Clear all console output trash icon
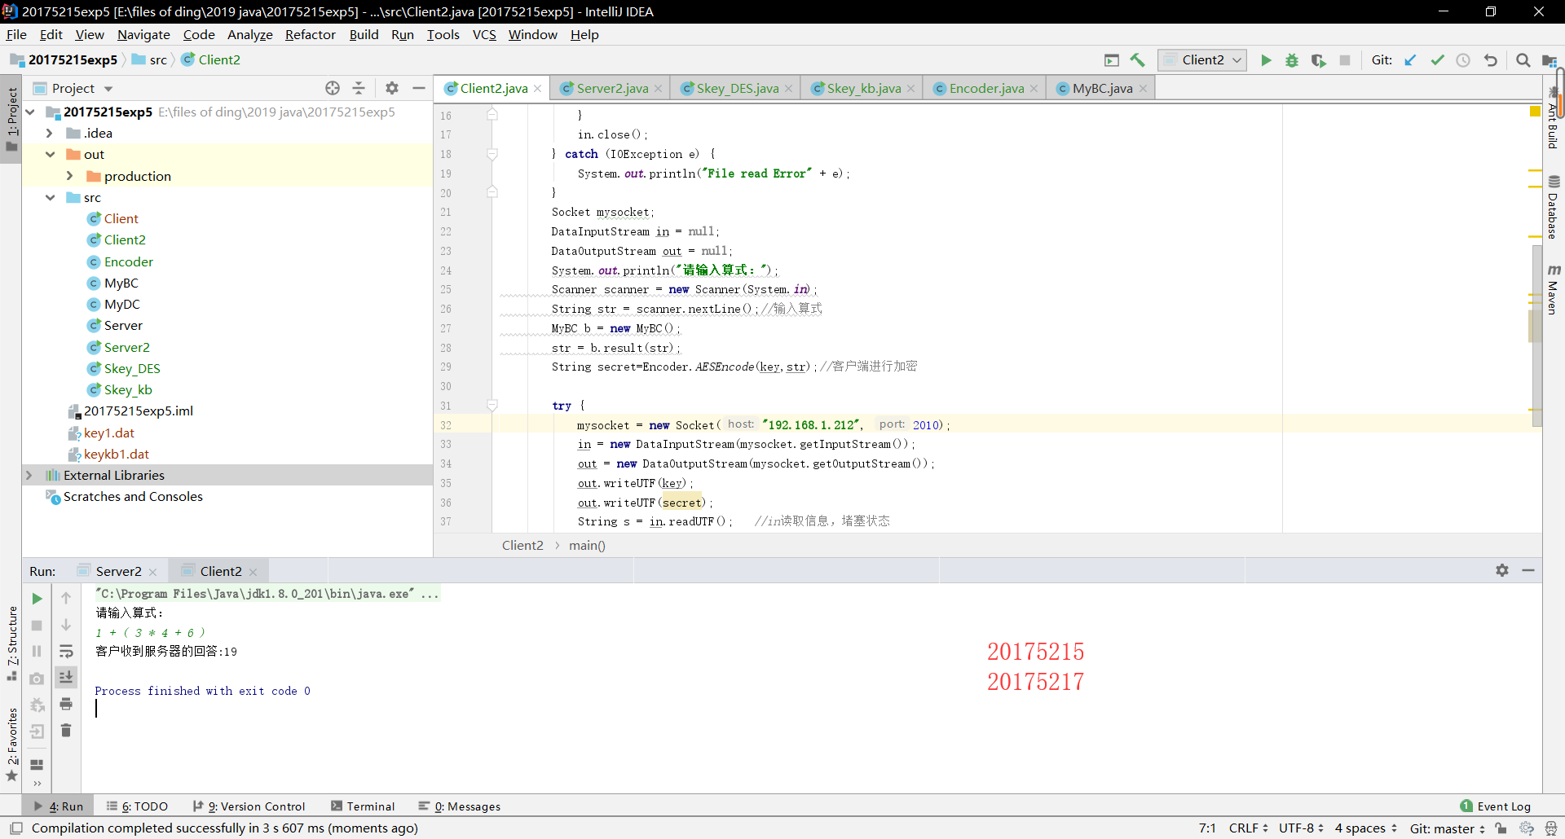Image resolution: width=1565 pixels, height=839 pixels. 66,731
